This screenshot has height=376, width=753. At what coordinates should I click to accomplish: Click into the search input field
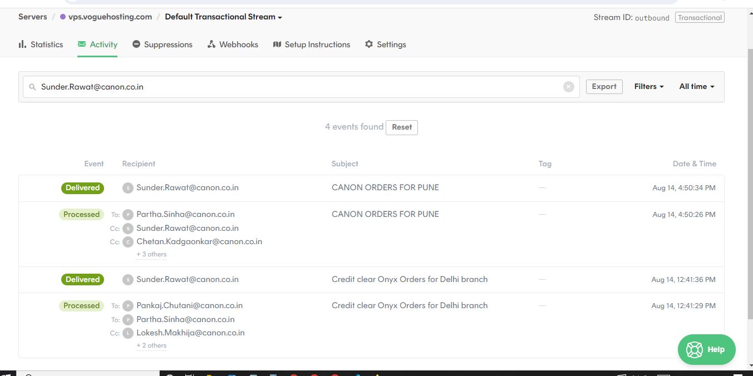[x=301, y=87]
